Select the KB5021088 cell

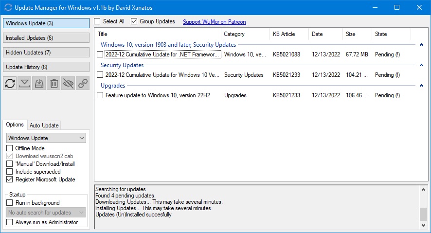click(287, 54)
